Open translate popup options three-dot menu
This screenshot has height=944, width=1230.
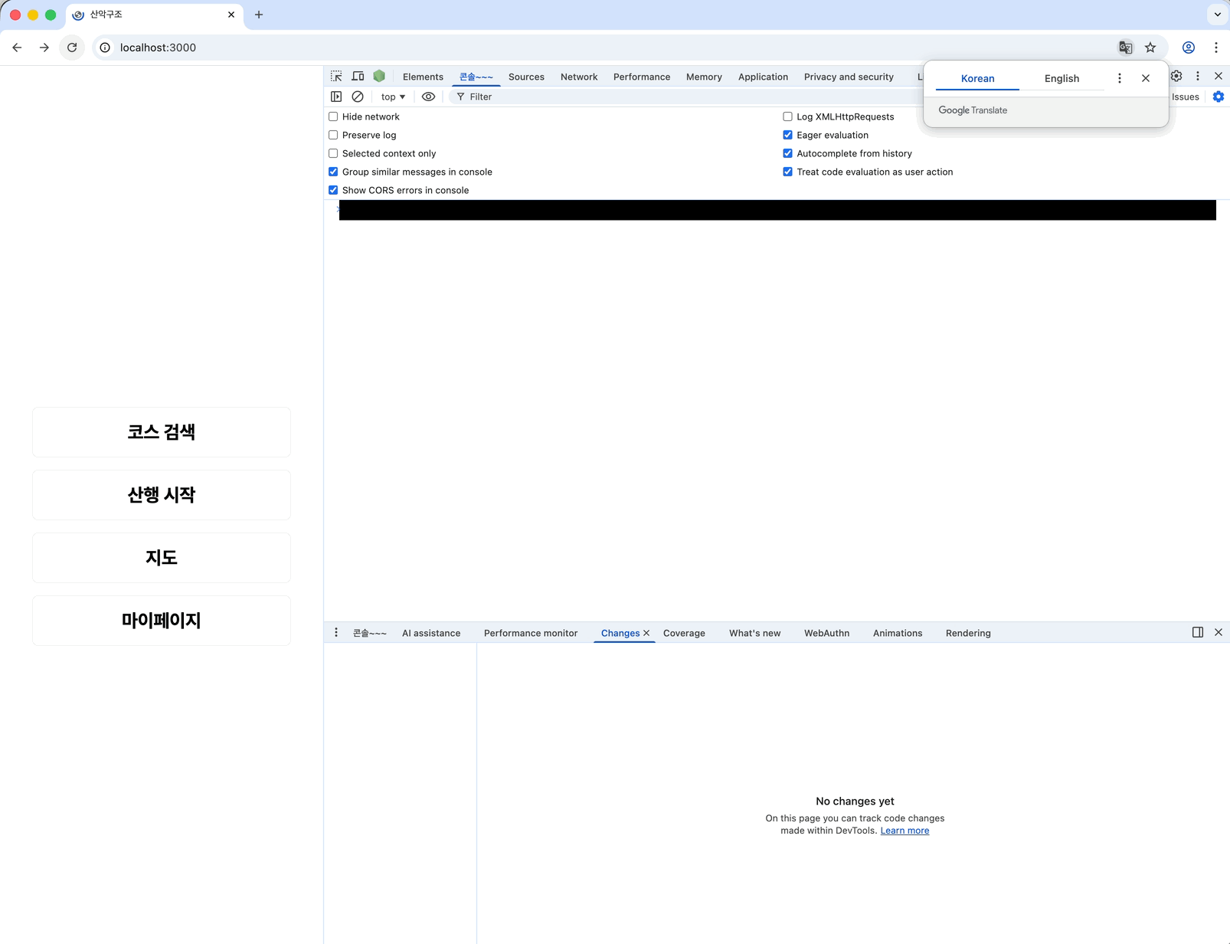click(x=1120, y=78)
